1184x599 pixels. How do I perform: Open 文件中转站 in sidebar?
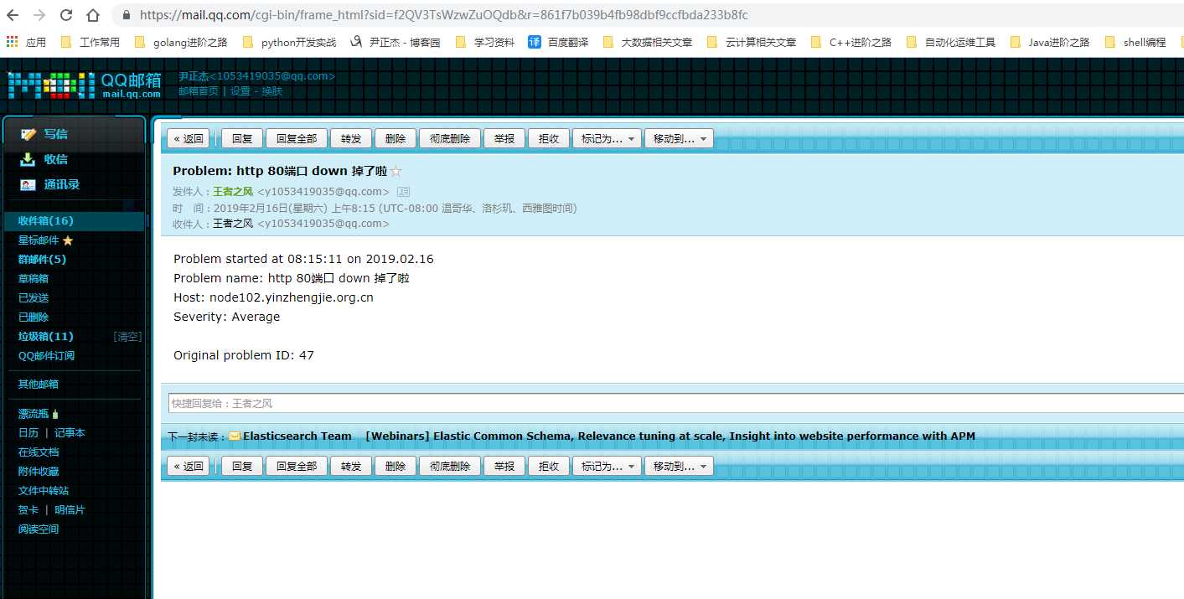[x=44, y=491]
